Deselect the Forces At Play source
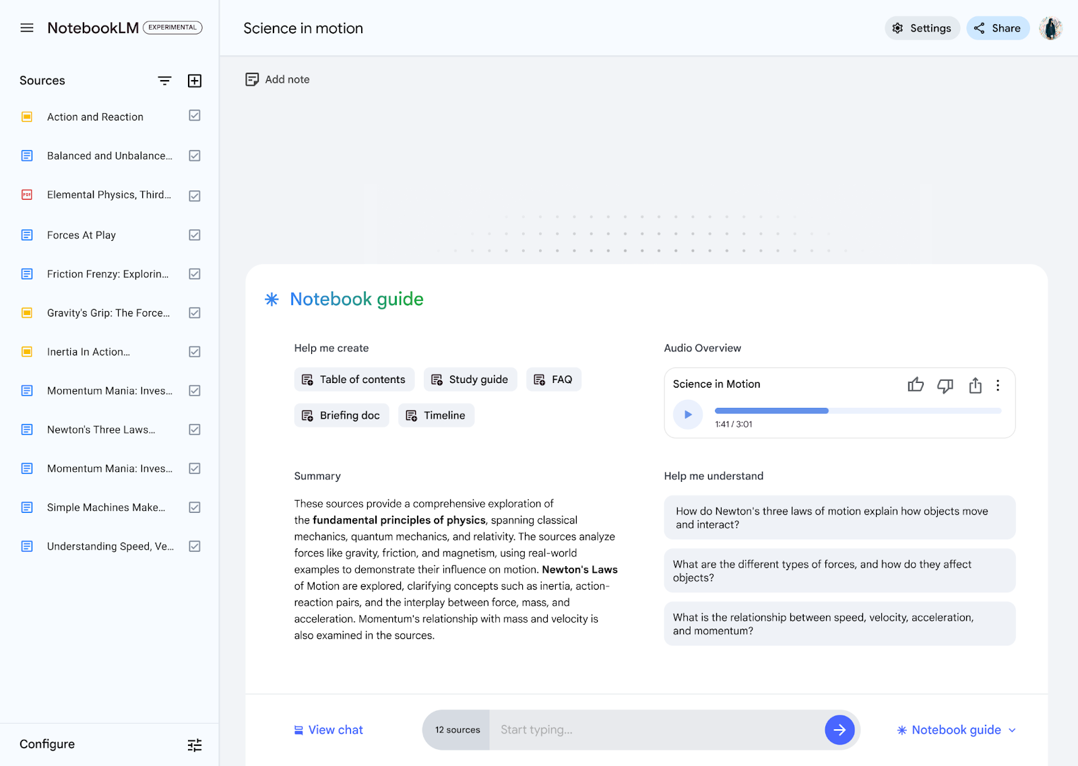 coord(194,235)
